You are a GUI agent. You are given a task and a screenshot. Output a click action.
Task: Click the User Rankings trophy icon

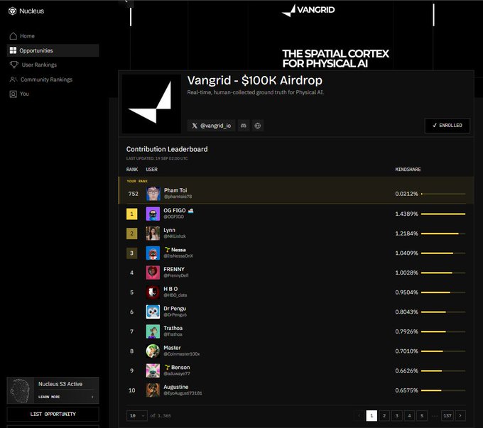[x=14, y=65]
